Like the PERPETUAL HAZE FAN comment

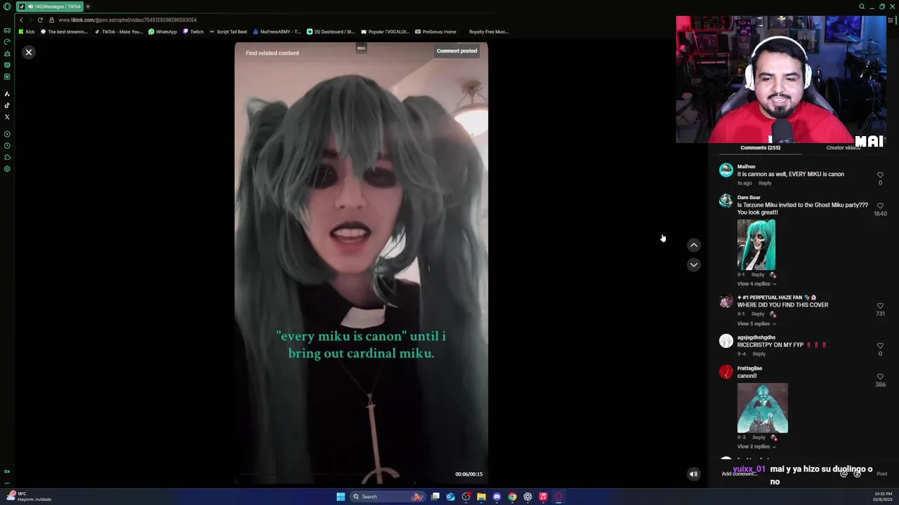click(880, 306)
